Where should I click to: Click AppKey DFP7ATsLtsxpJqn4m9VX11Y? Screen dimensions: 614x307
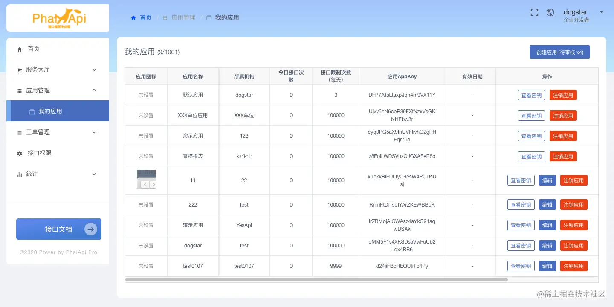click(402, 95)
